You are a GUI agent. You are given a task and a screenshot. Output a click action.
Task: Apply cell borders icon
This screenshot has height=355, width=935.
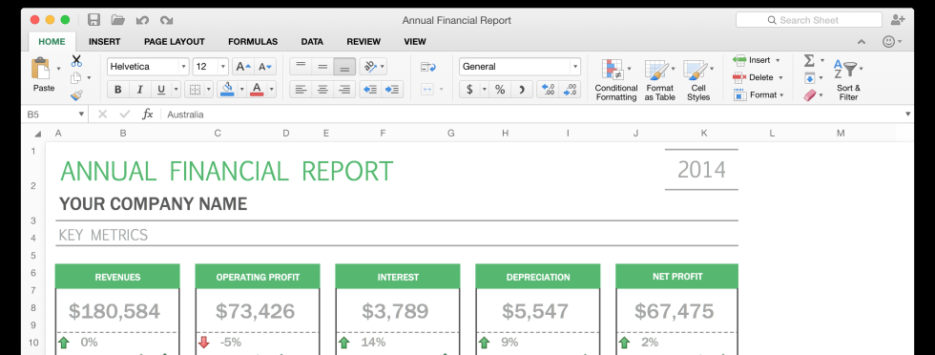click(x=195, y=90)
